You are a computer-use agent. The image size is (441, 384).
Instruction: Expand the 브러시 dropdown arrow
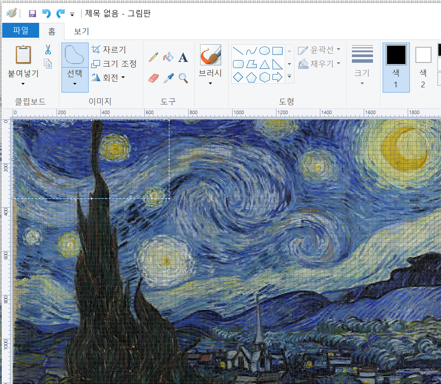click(x=210, y=83)
